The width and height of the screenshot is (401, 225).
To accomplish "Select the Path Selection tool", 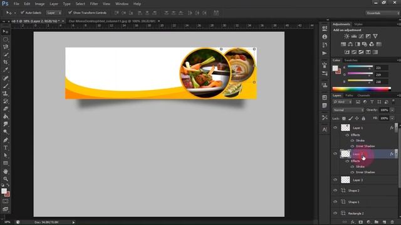I will tap(6, 156).
